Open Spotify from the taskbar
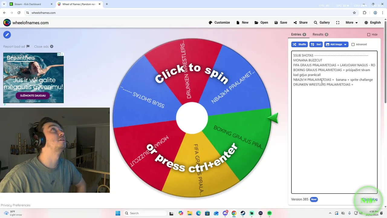 (269, 213)
